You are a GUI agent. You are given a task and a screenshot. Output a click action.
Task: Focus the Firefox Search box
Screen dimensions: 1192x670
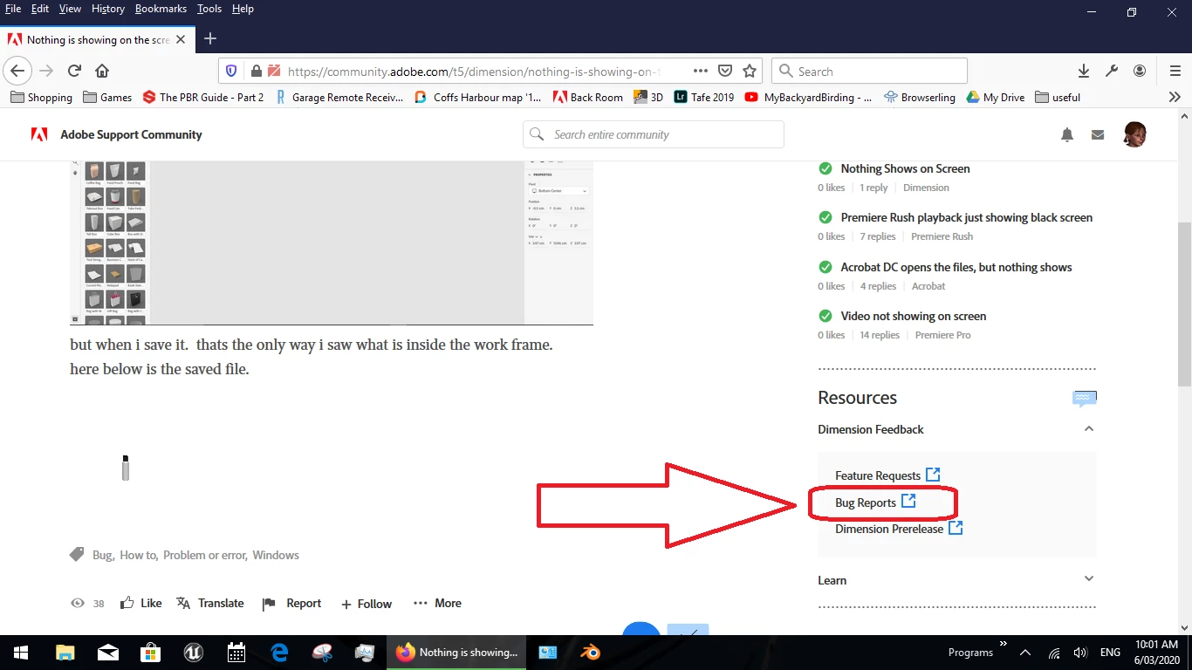870,72
